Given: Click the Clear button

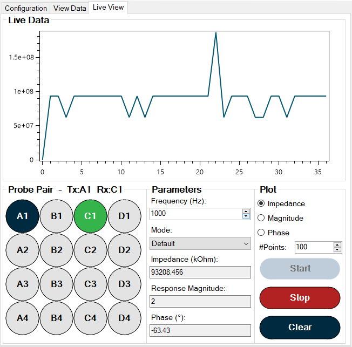Looking at the screenshot, I should [300, 327].
